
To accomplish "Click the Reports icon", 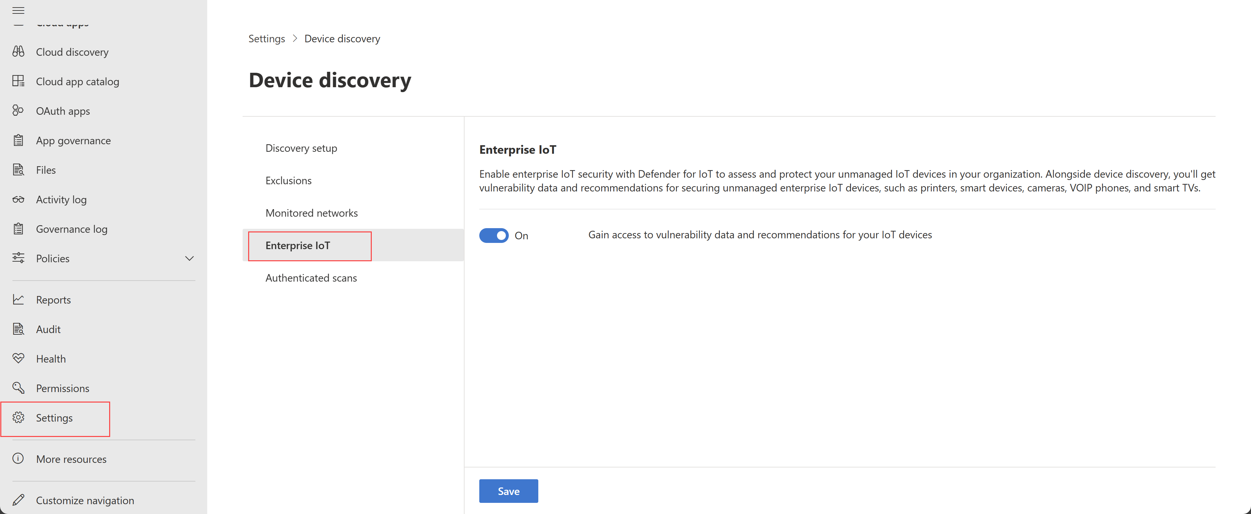I will pos(20,299).
